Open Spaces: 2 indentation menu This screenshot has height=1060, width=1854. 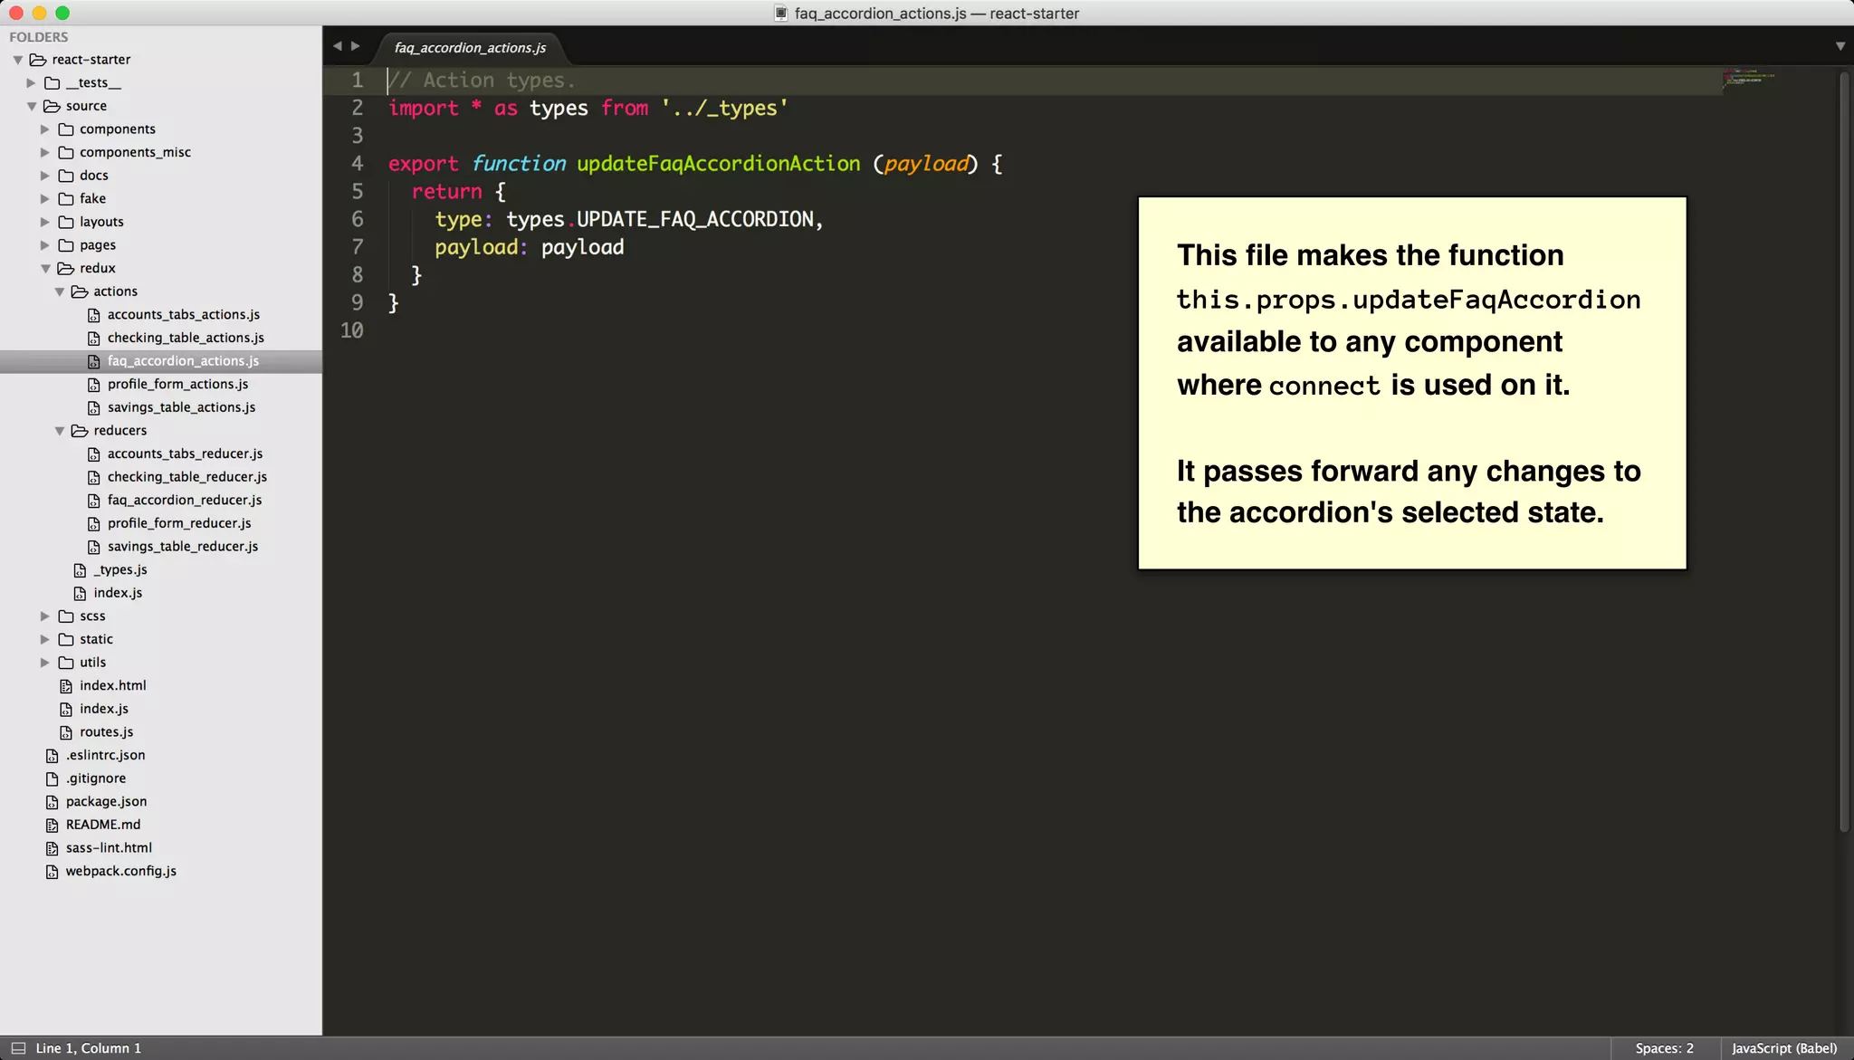(x=1664, y=1048)
